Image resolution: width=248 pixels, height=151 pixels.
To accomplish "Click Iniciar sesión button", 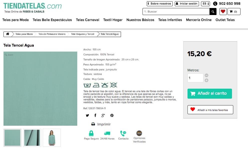I will pyautogui.click(x=186, y=4).
